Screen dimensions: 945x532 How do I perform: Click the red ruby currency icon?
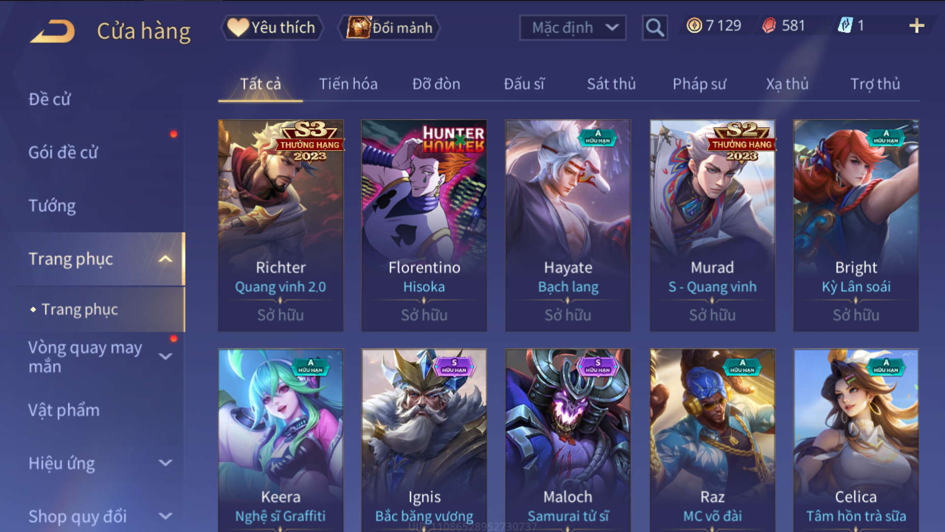click(x=769, y=25)
